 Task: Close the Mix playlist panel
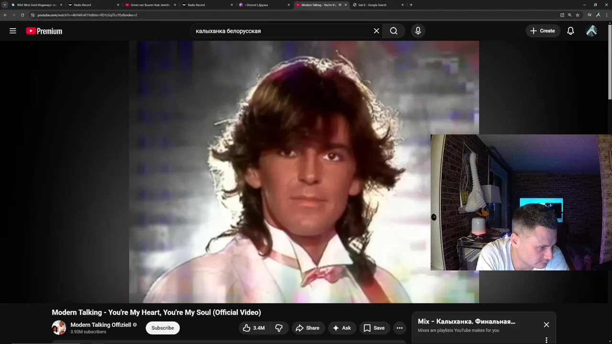tap(546, 325)
